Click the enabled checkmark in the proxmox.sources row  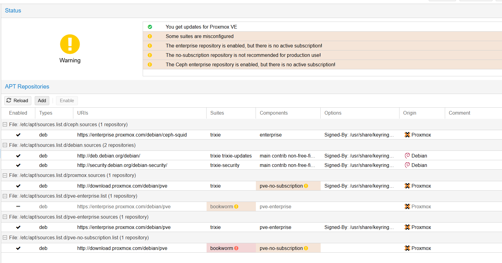tap(18, 186)
